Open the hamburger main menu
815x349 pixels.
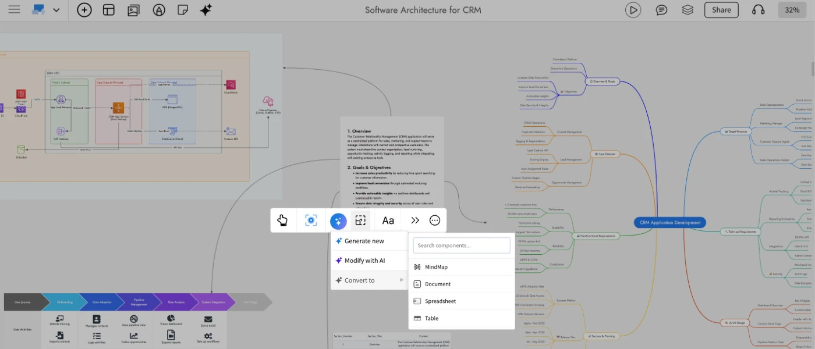14,10
